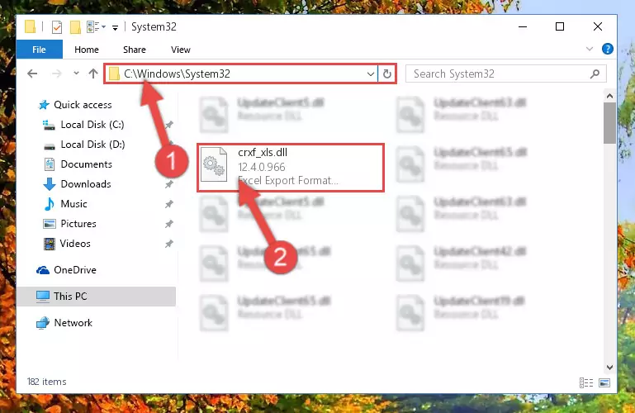Viewport: 635px width, 413px height.
Task: Click the address bar path C:\Windows\System32
Action: click(177, 74)
